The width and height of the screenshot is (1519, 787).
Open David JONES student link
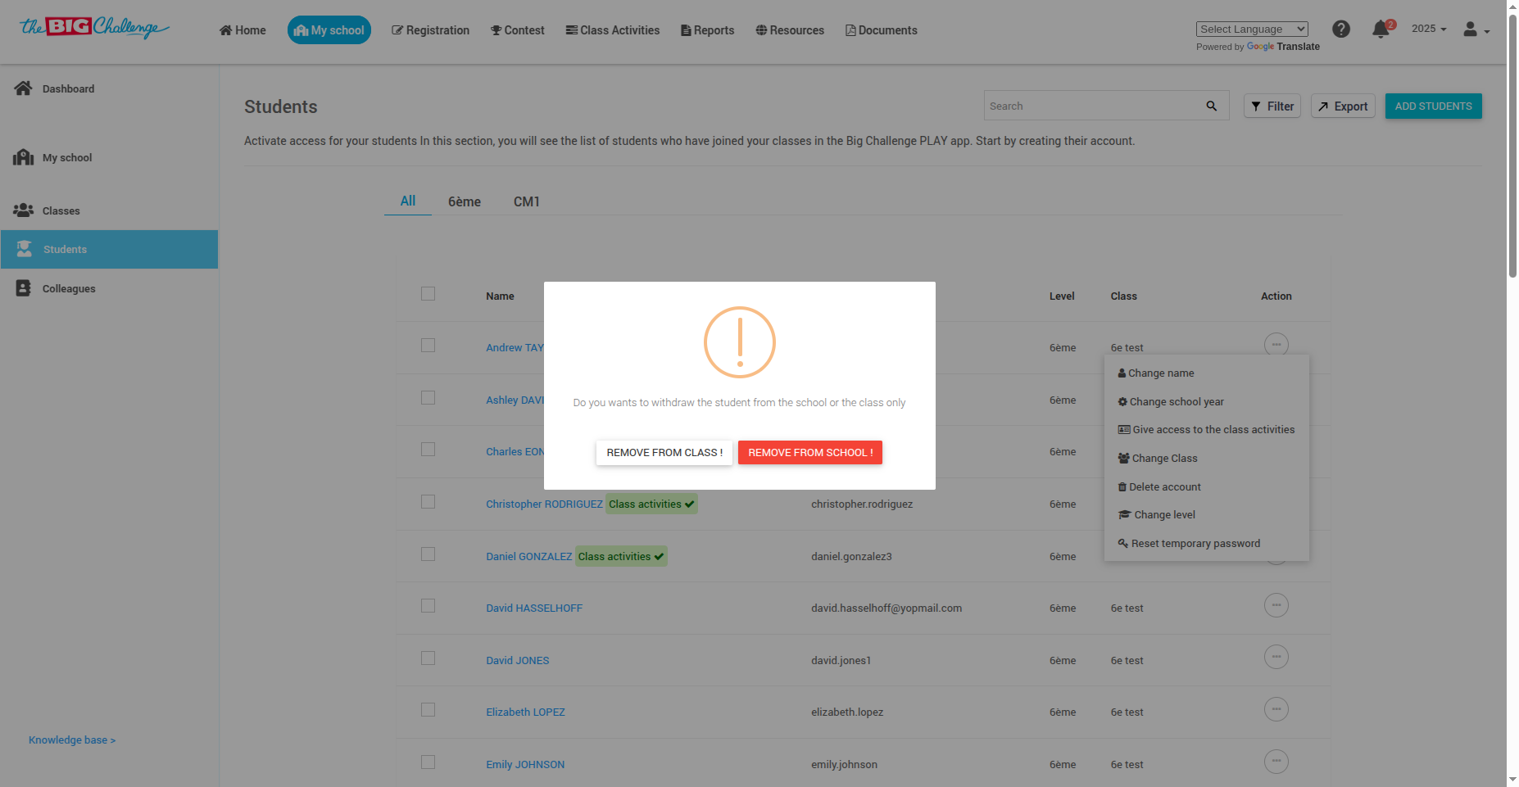coord(518,660)
